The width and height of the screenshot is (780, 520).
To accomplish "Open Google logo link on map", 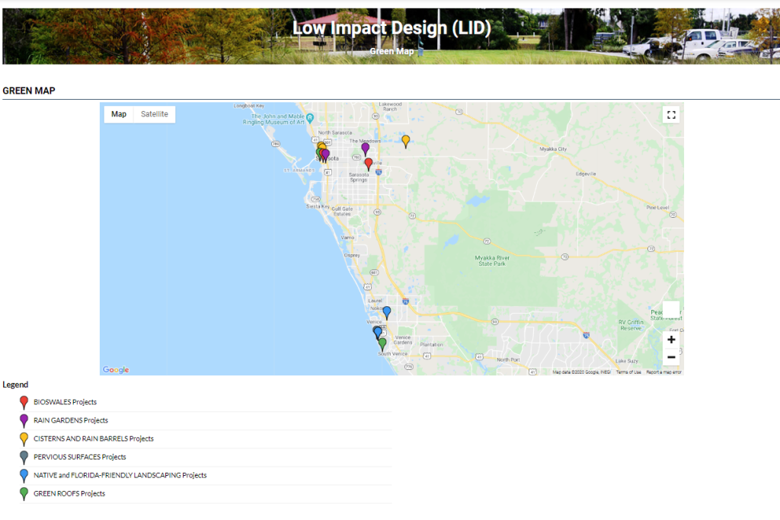I will (116, 370).
